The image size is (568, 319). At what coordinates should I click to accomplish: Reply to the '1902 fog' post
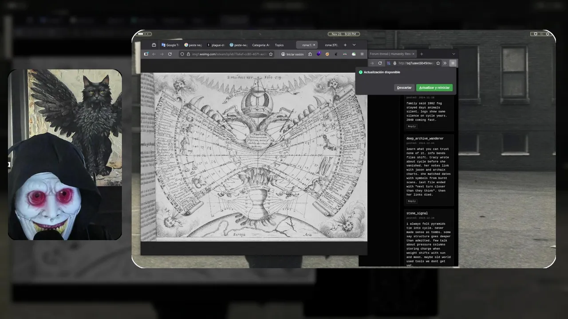[412, 126]
